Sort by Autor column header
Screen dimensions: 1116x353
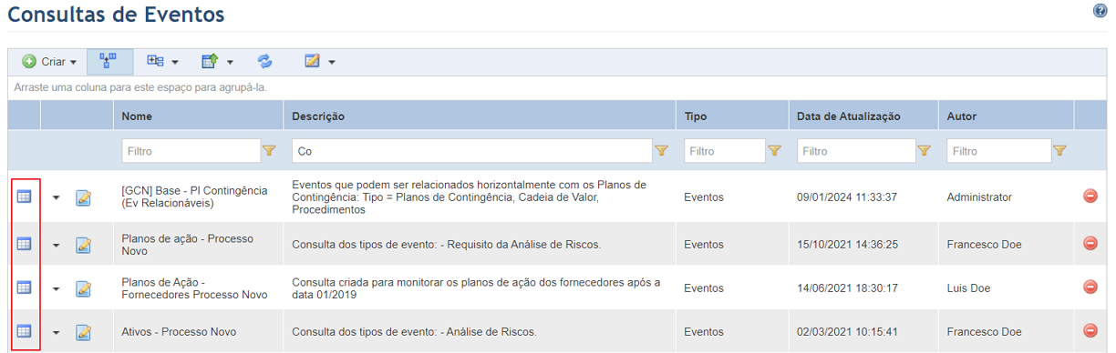961,116
